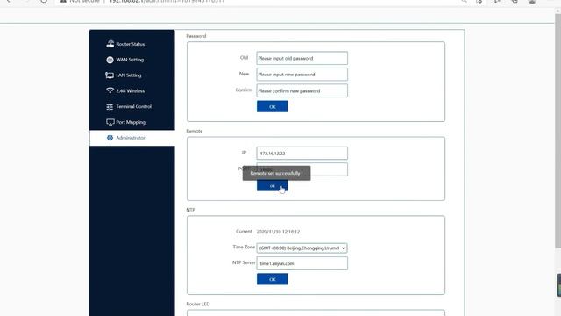Image resolution: width=561 pixels, height=316 pixels.
Task: Click the Administrator gear icon
Action: pyautogui.click(x=110, y=138)
